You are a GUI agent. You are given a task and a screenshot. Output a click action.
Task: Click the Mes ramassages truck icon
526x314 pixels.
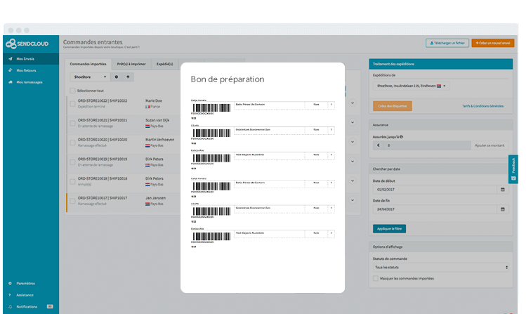click(x=11, y=82)
